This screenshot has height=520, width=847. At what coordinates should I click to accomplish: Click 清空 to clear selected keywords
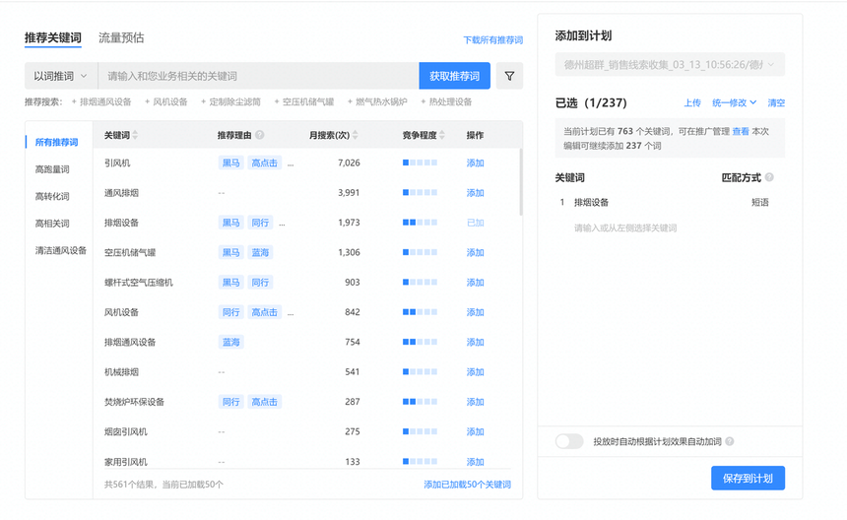point(776,102)
